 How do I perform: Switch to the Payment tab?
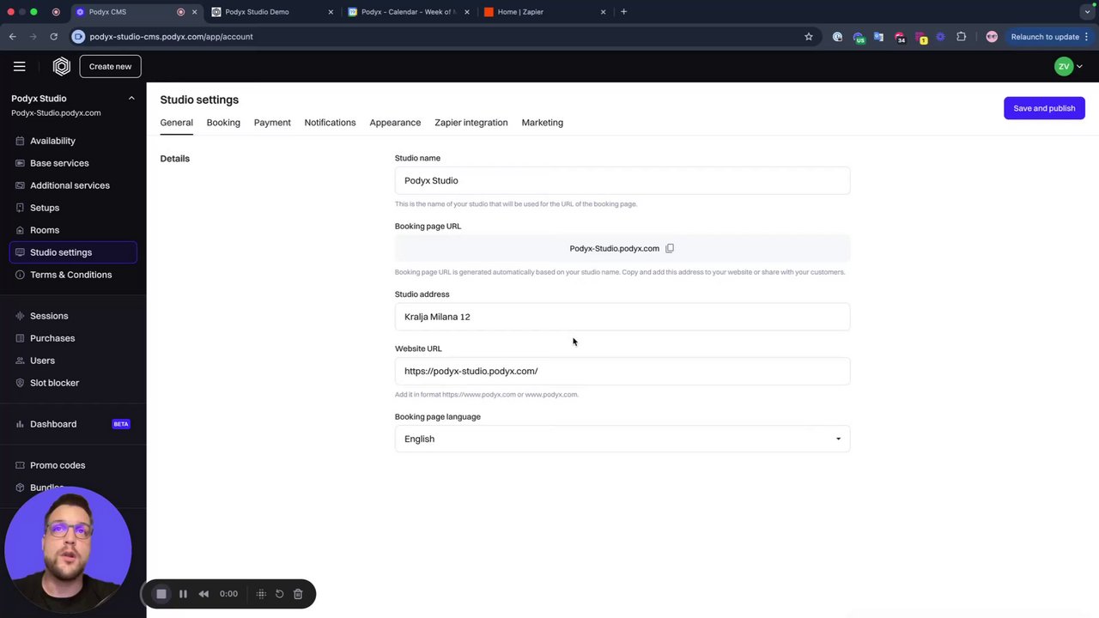(x=272, y=123)
